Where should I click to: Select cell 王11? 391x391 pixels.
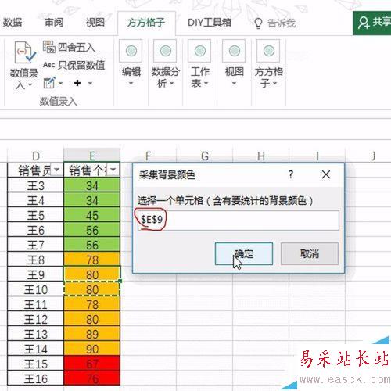coord(36,304)
